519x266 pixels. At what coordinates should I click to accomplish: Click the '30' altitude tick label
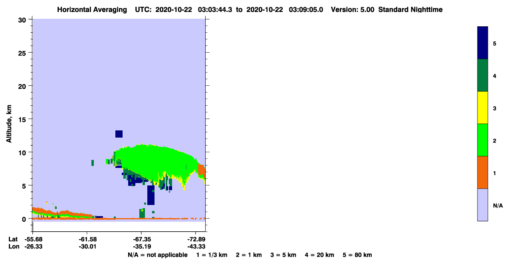[23, 20]
